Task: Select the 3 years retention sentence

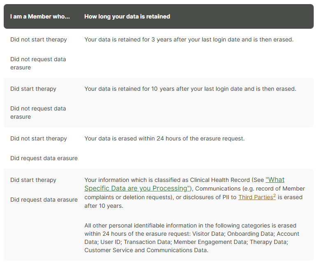Action: click(x=189, y=39)
